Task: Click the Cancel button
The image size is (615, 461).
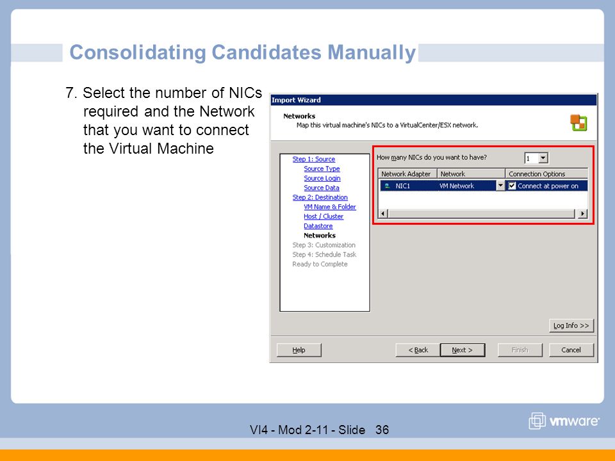Action: pos(571,350)
